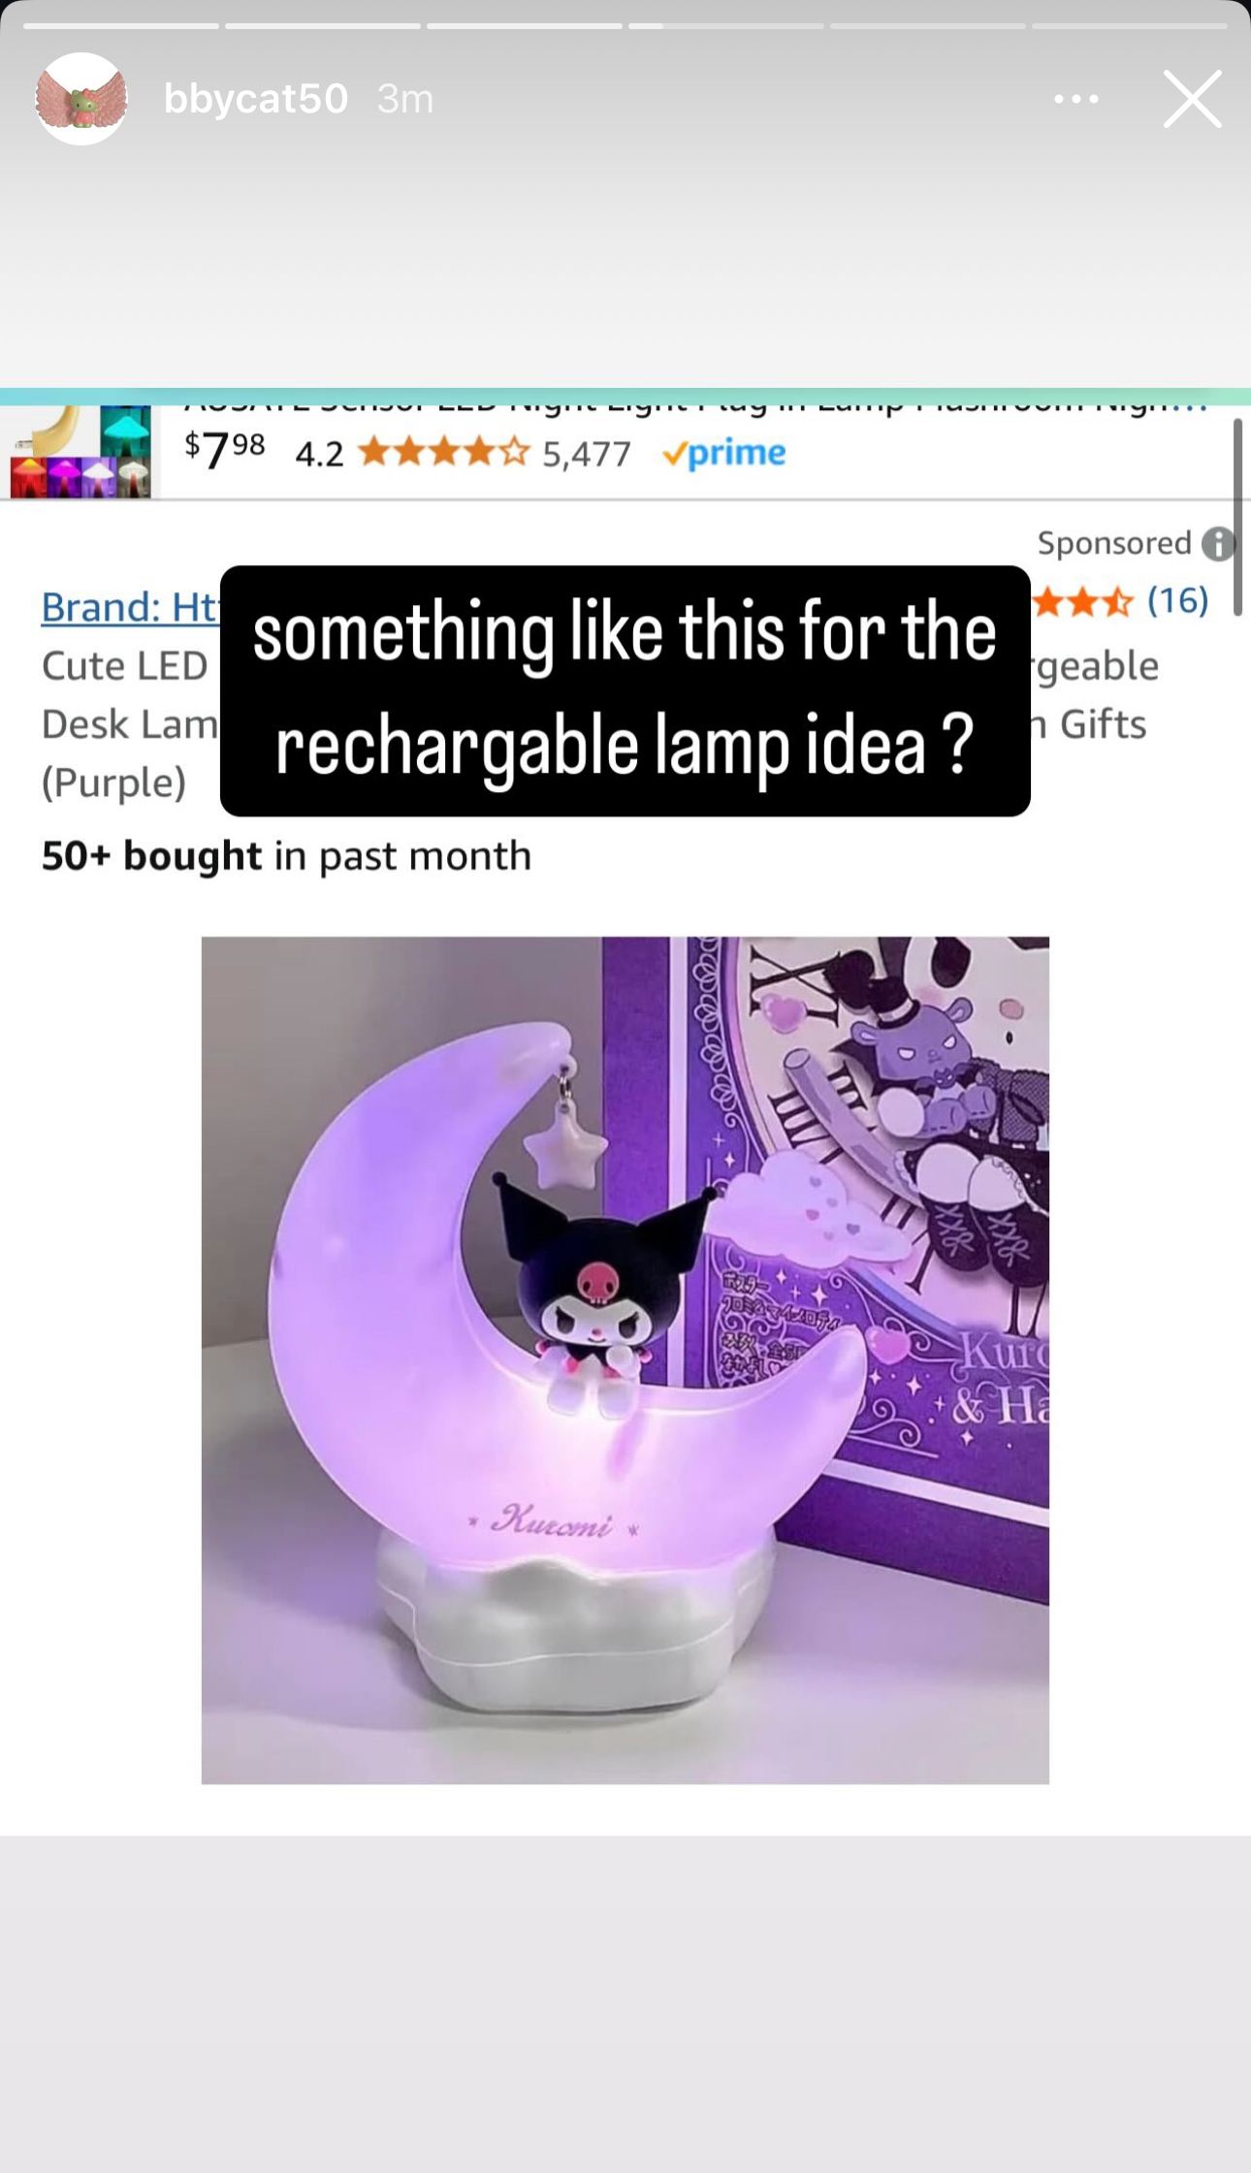Jump to the first story progress segment
The height and width of the screenshot is (2173, 1251).
tap(121, 25)
